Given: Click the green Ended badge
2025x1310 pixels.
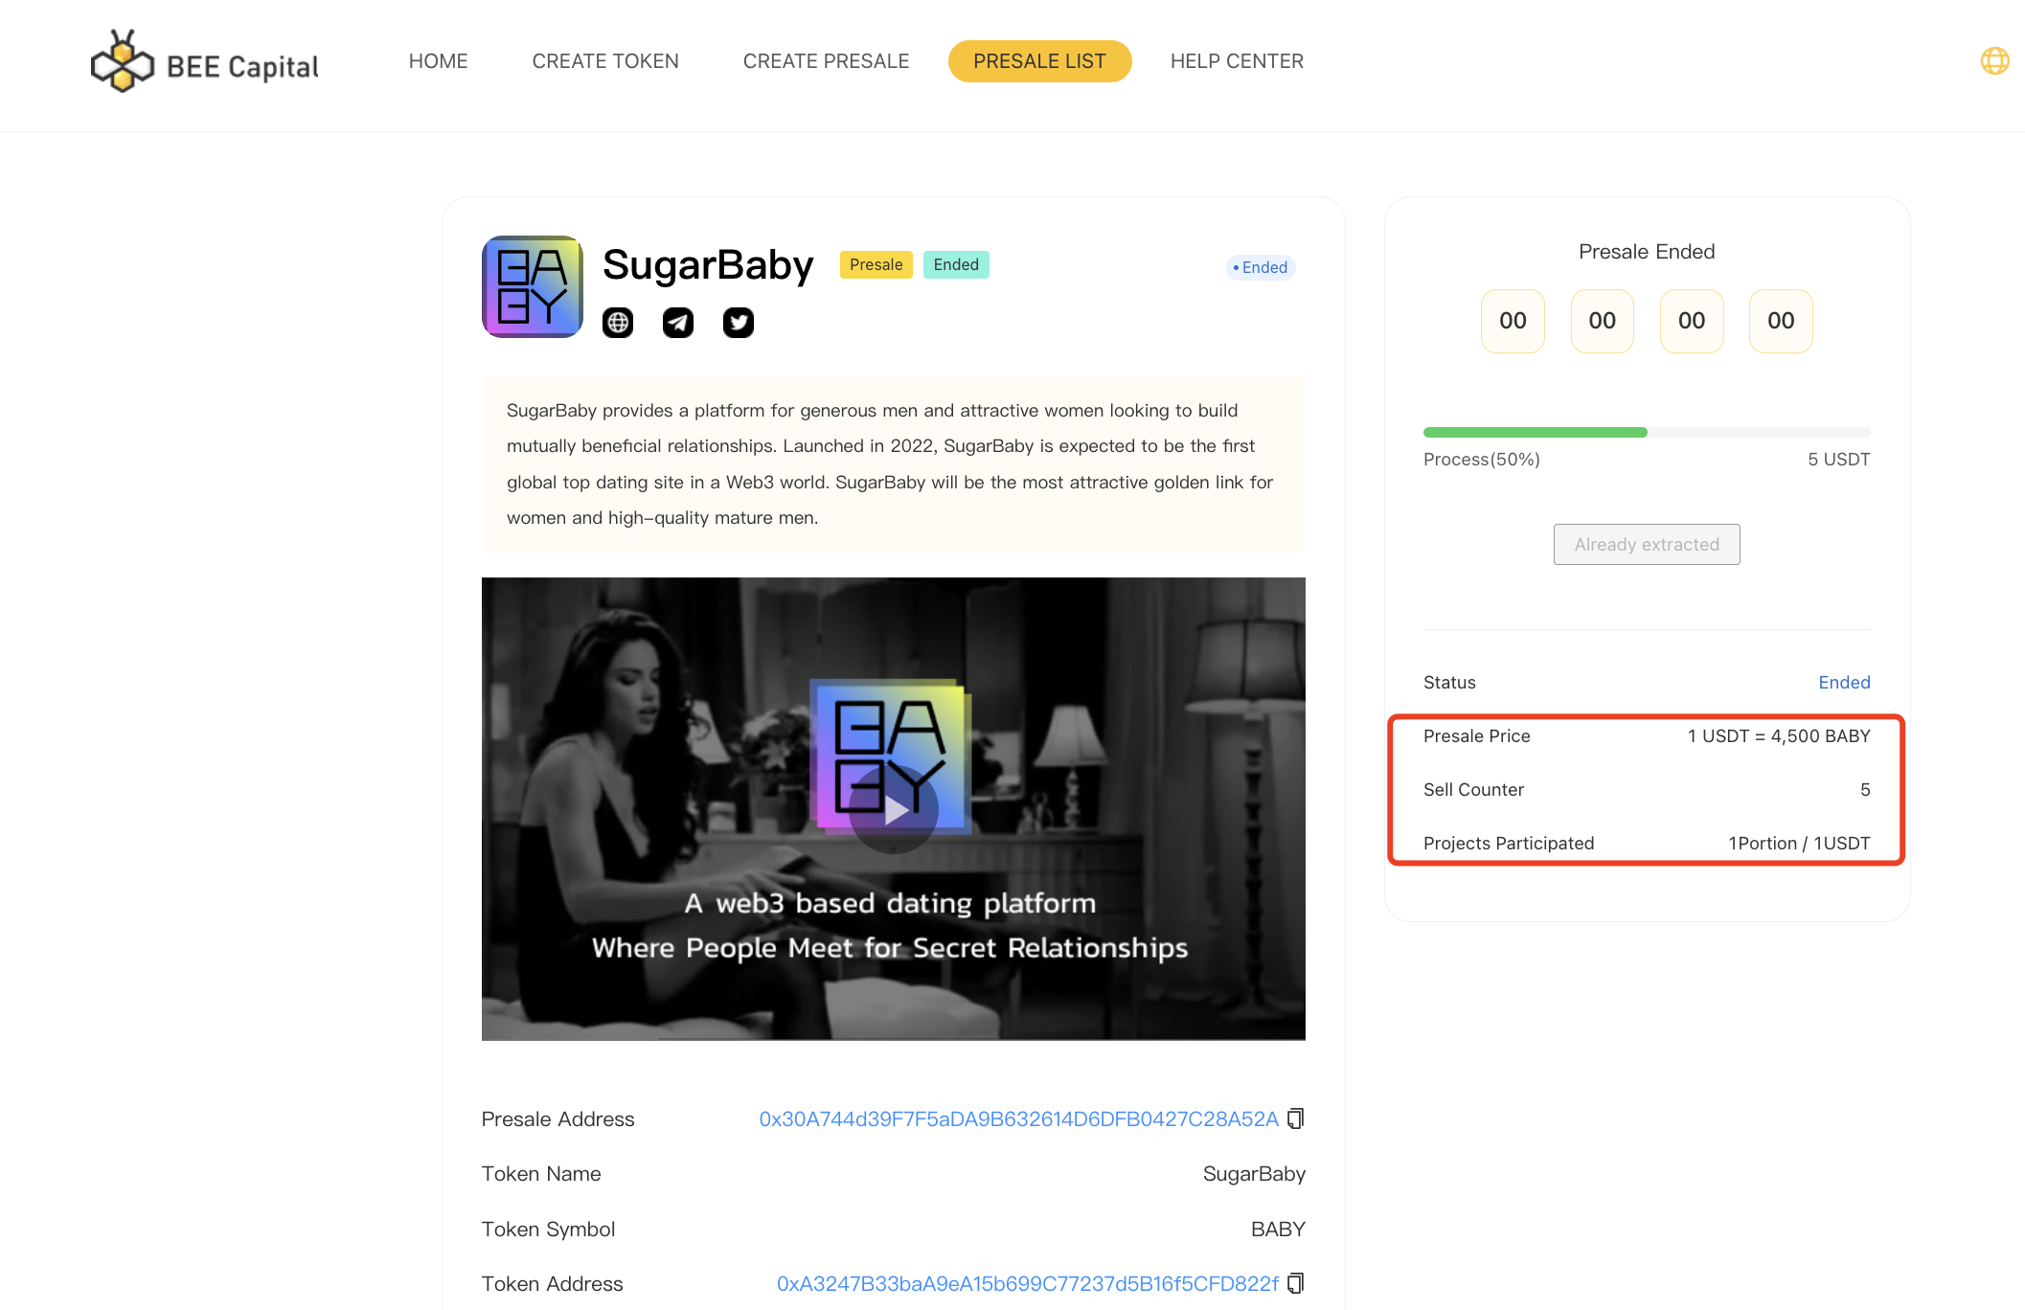Looking at the screenshot, I should (x=956, y=264).
